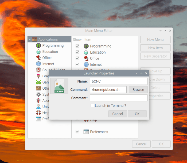This screenshot has height=163, width=187.
Task: Uncheck Show box for Programming item
Action: tap(77, 46)
